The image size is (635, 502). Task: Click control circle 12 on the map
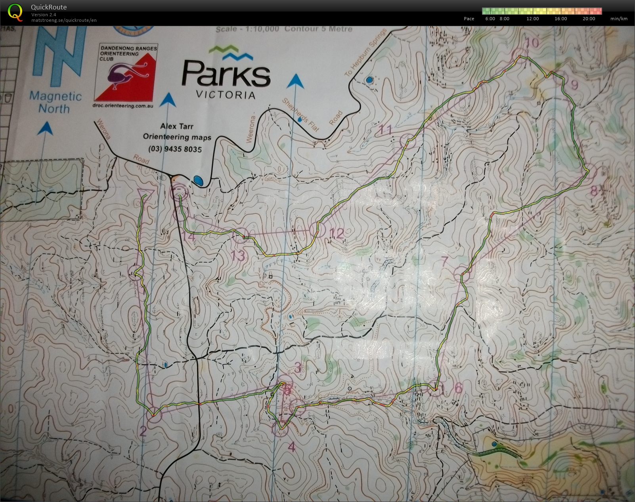[x=318, y=229]
